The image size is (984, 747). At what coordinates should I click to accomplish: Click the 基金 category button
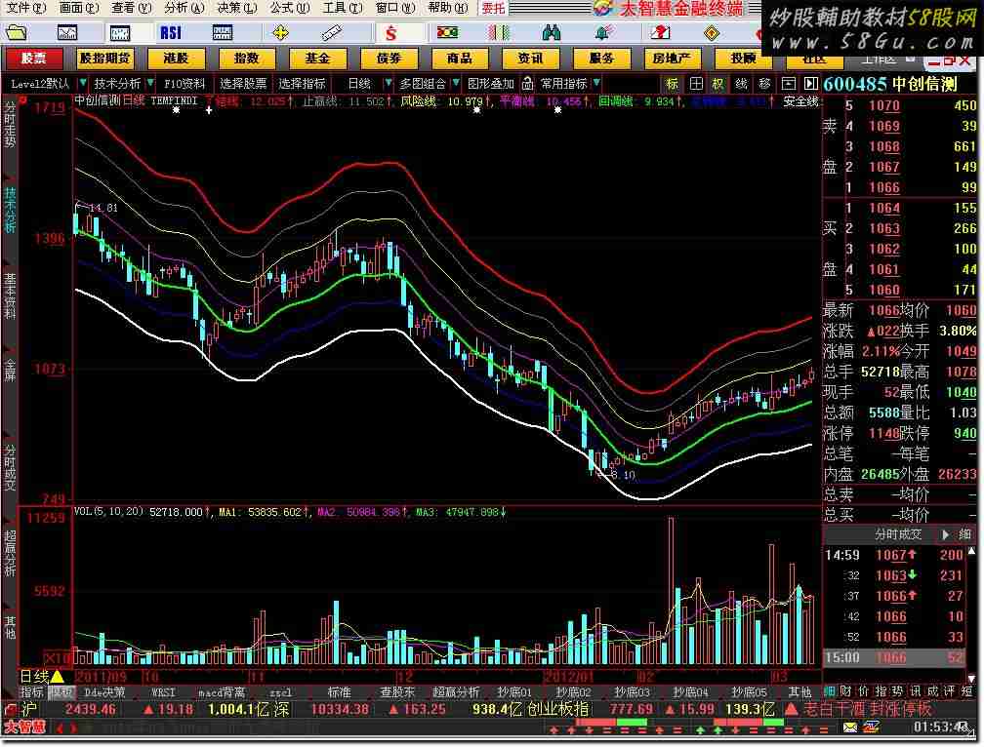click(x=317, y=59)
